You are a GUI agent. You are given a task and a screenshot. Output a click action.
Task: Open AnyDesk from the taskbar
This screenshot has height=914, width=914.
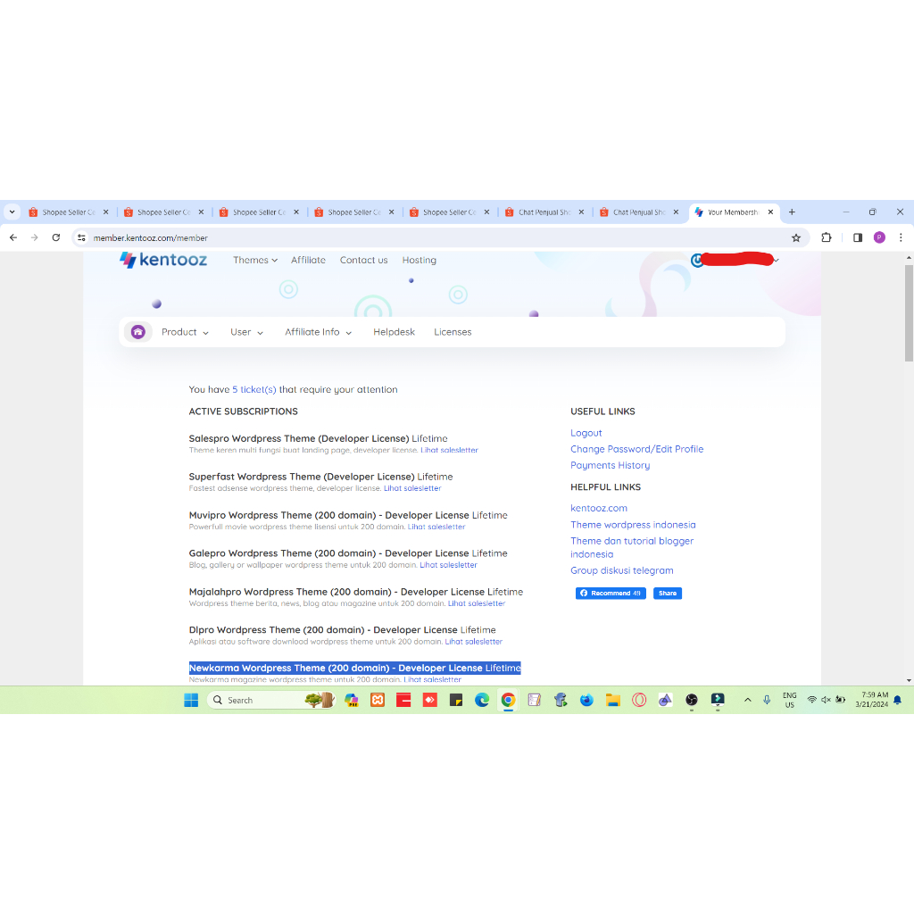pos(429,700)
